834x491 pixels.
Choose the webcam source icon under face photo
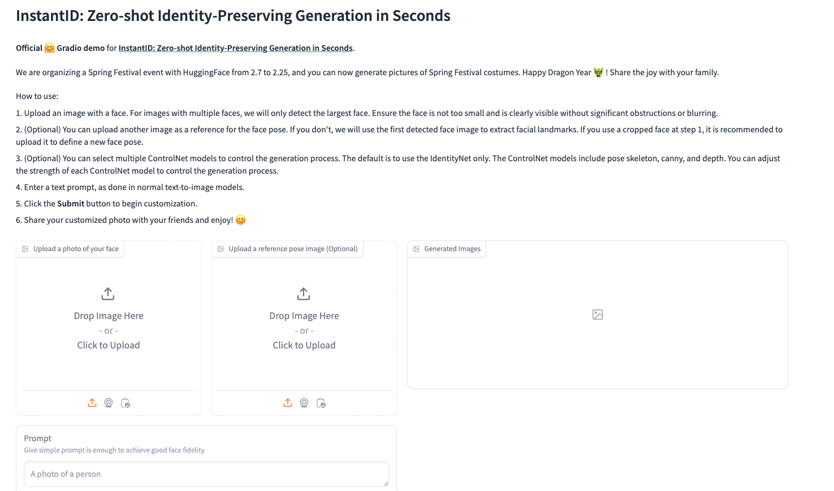[x=109, y=403]
